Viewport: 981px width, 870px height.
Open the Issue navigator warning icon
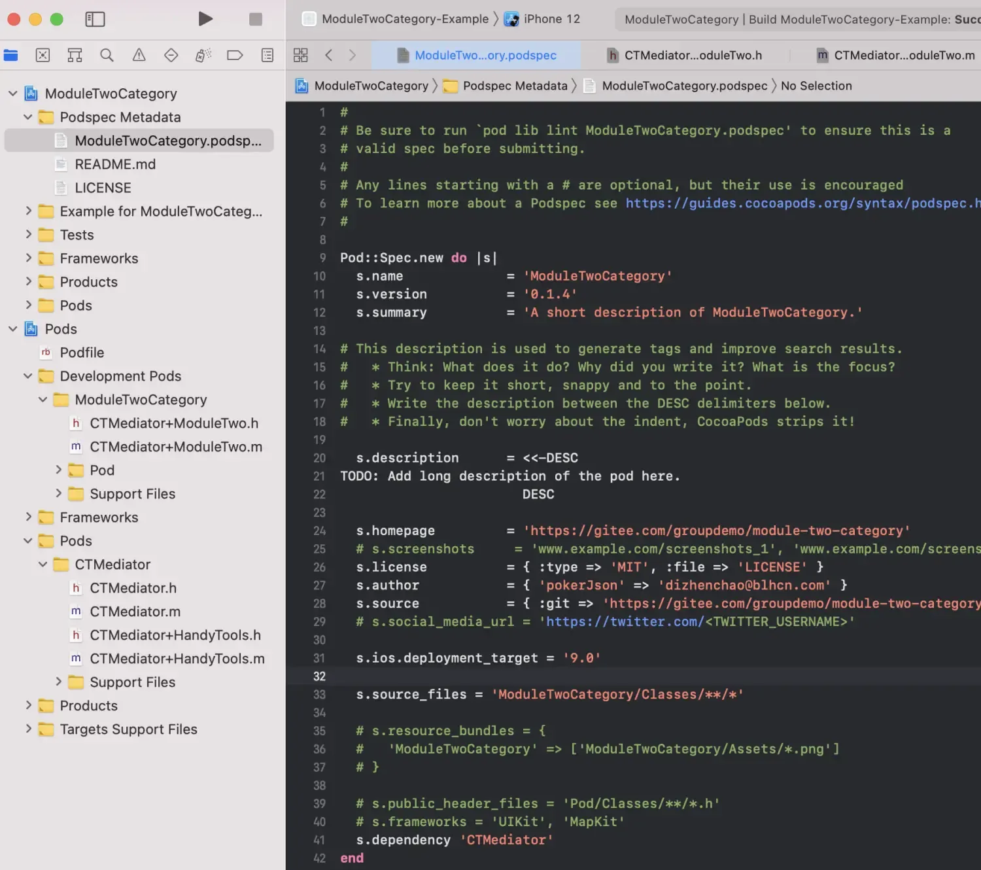point(139,56)
